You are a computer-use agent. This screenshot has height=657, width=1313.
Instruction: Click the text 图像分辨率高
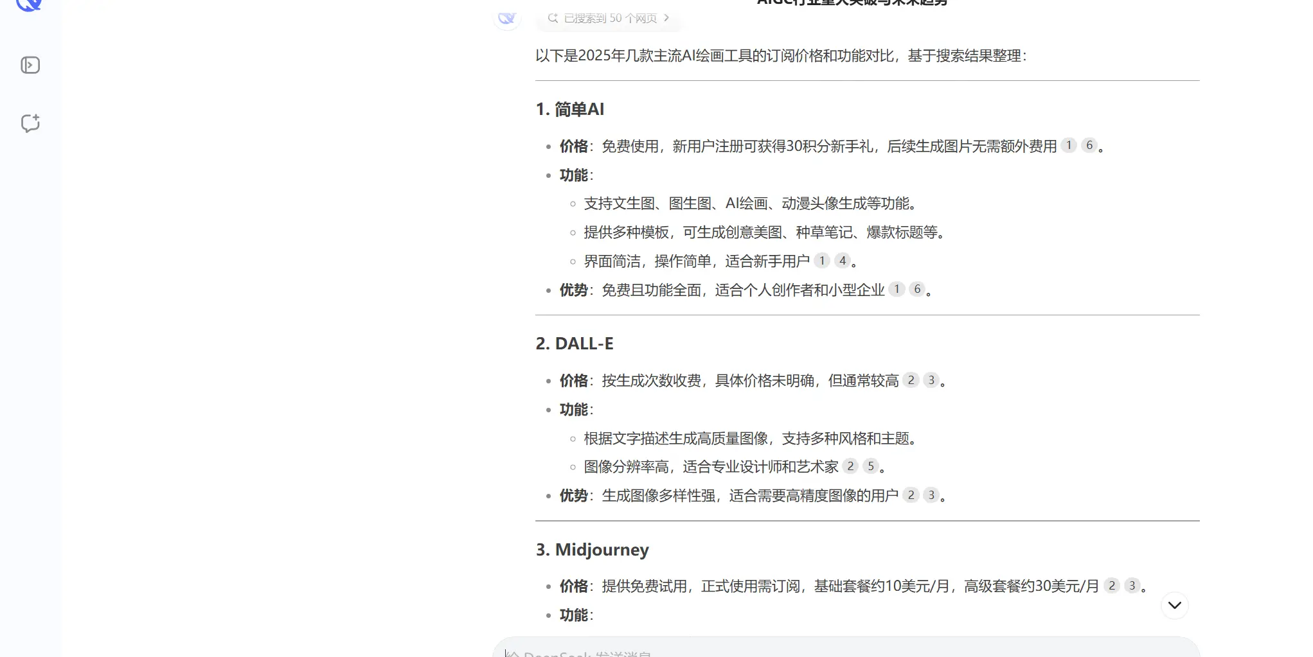pos(626,467)
